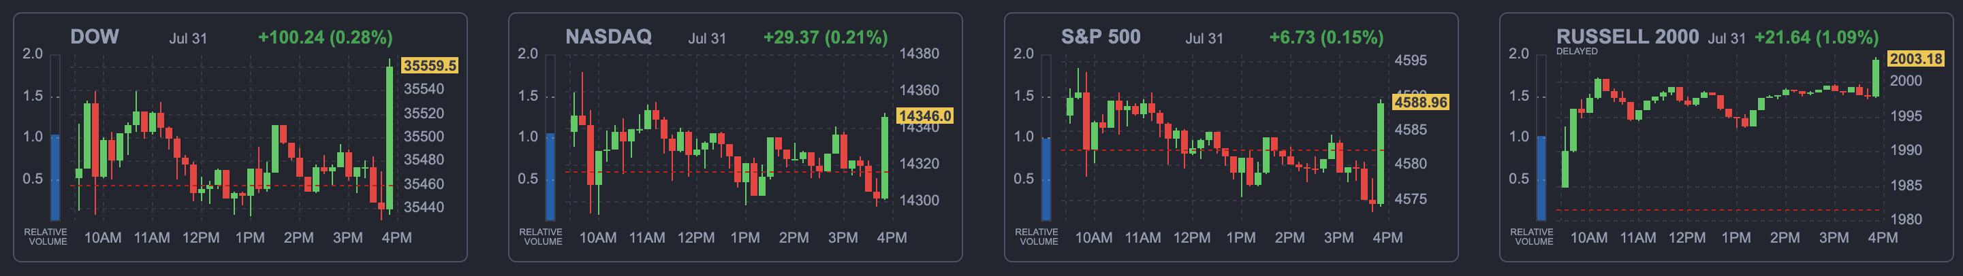Viewport: 1963px width, 276px height.
Task: Open the S&P 500 index title
Action: coord(1101,37)
